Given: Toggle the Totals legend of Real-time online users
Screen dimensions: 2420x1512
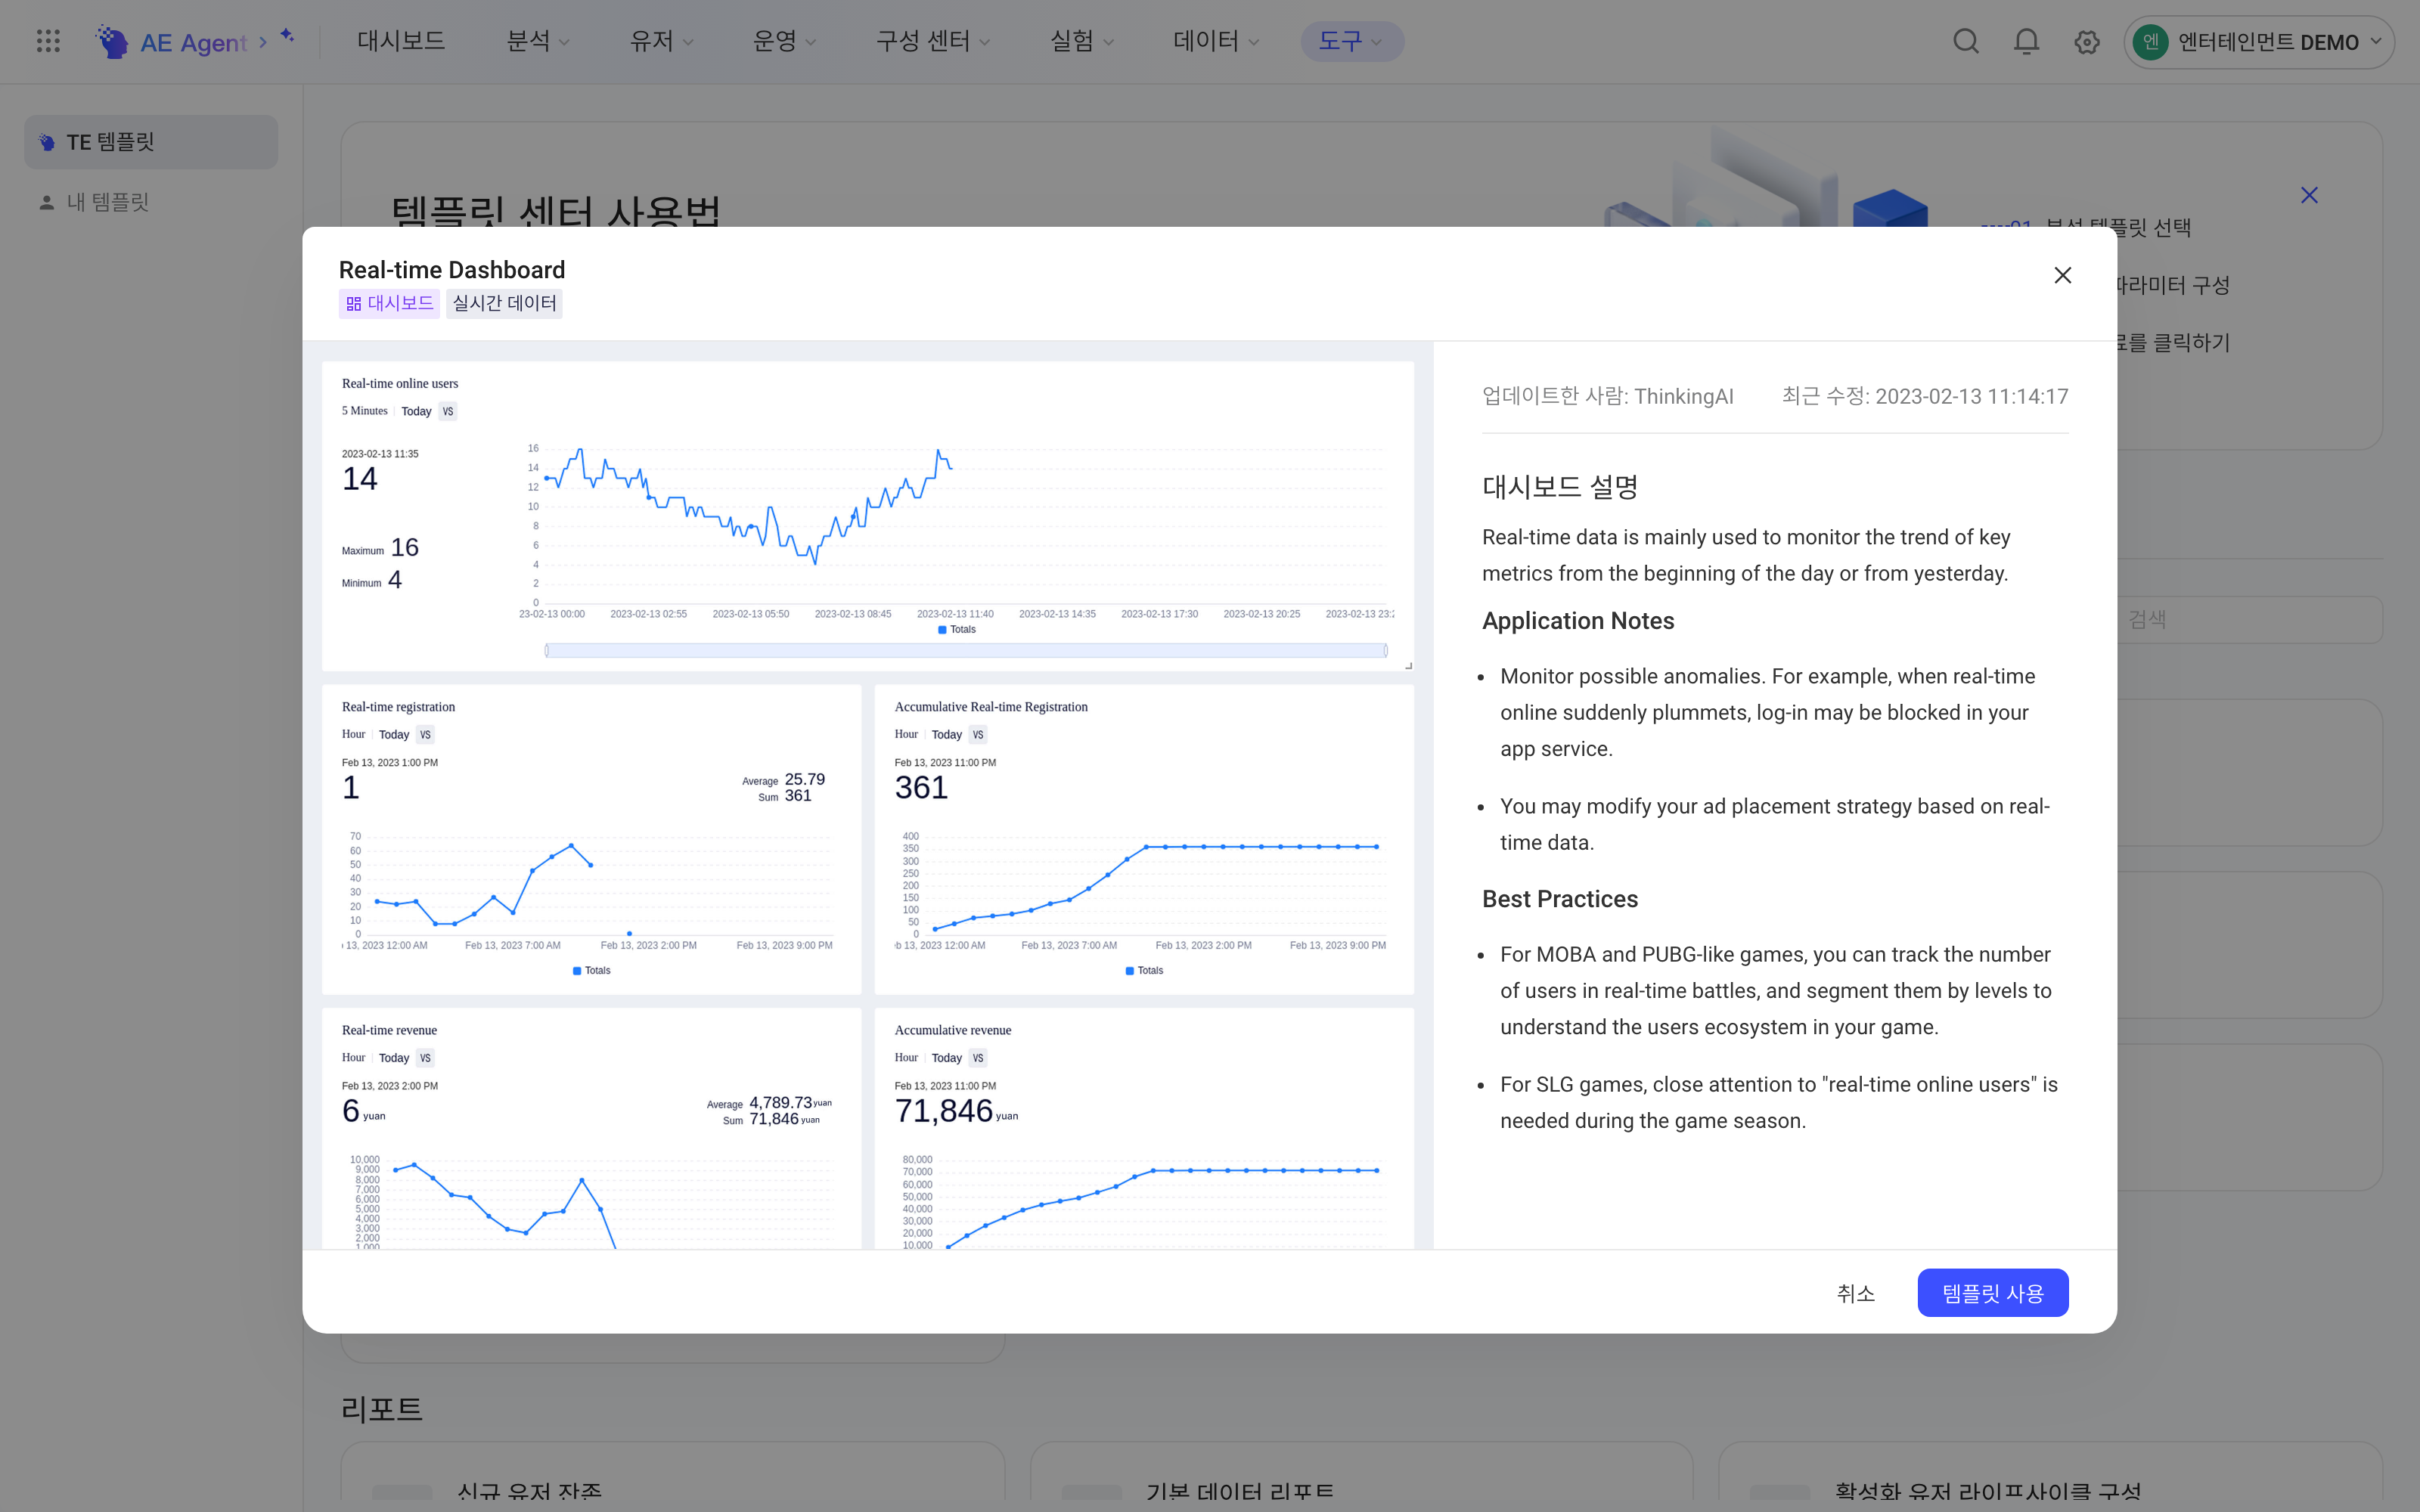Looking at the screenshot, I should [956, 629].
